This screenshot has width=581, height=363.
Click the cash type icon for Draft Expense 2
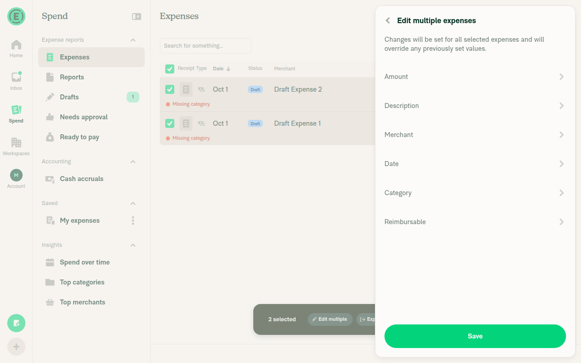tap(202, 89)
